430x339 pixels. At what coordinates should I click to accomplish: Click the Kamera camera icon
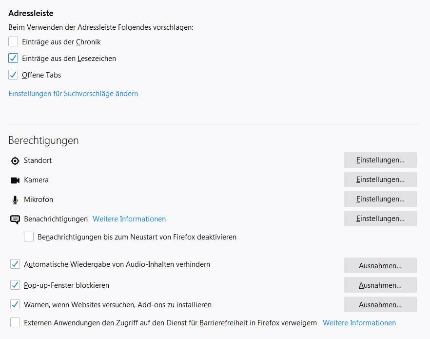point(15,180)
